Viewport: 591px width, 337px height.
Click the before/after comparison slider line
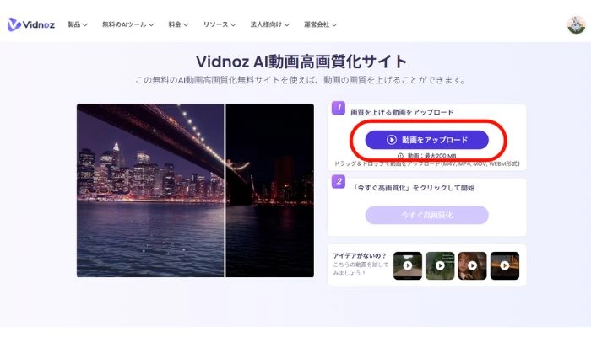pos(225,190)
